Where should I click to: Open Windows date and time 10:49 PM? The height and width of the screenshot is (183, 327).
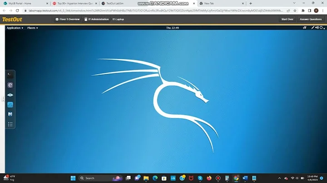point(312,178)
